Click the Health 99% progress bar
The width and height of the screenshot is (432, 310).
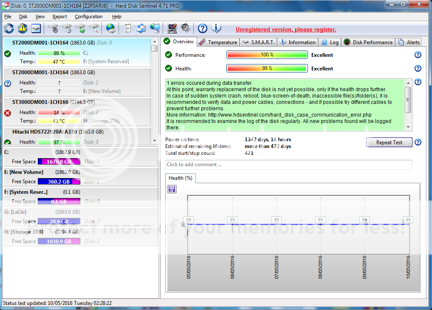tap(267, 68)
